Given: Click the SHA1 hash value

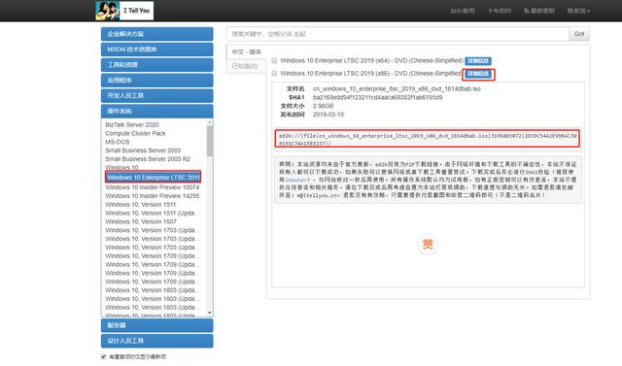Looking at the screenshot, I should tap(377, 97).
